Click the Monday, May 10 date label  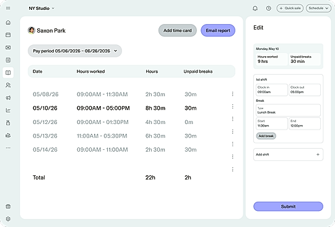tap(268, 49)
